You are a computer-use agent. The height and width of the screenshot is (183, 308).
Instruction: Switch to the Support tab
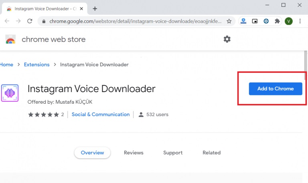click(x=173, y=153)
